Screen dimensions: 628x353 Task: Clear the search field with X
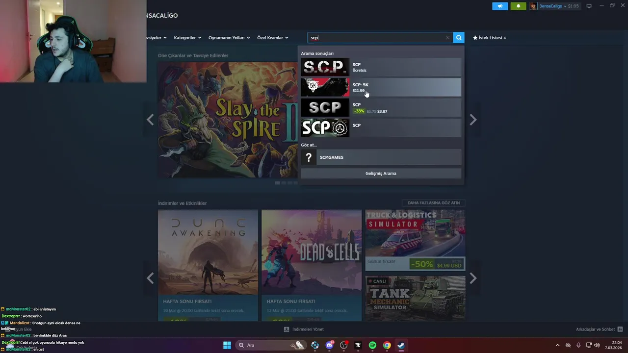[447, 38]
